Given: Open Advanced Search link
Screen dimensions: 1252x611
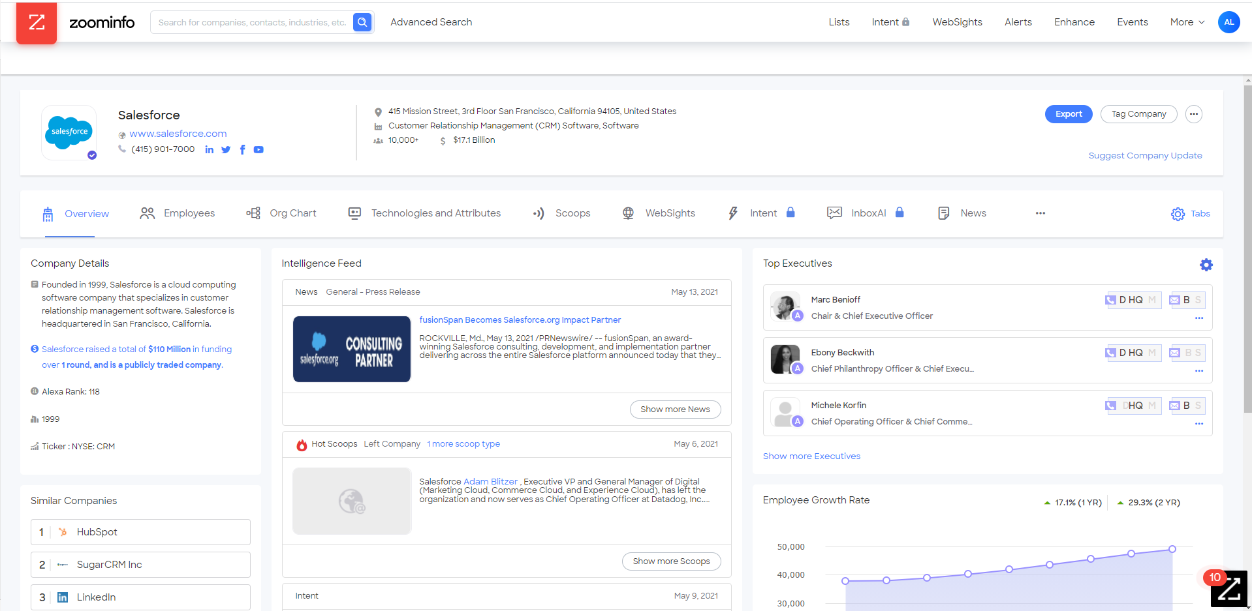Looking at the screenshot, I should 431,22.
